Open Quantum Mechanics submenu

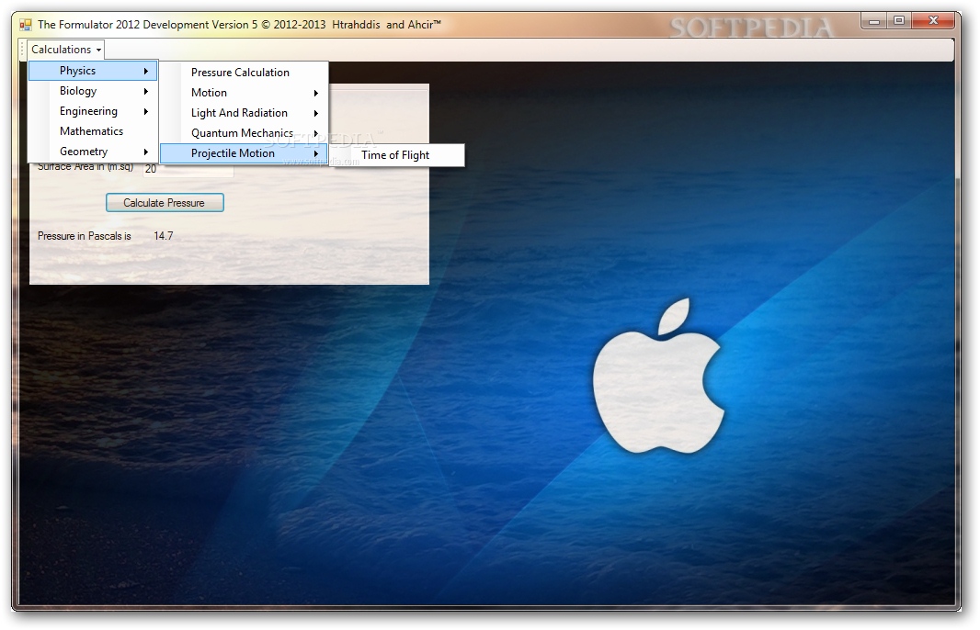tap(244, 133)
